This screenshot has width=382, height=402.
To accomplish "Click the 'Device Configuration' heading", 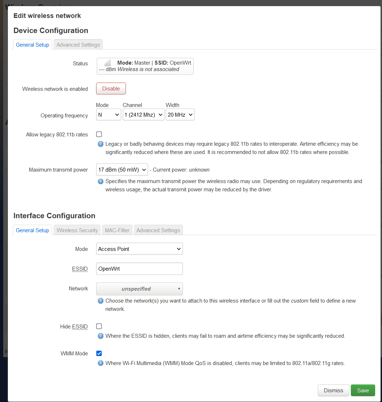I will pos(51,31).
